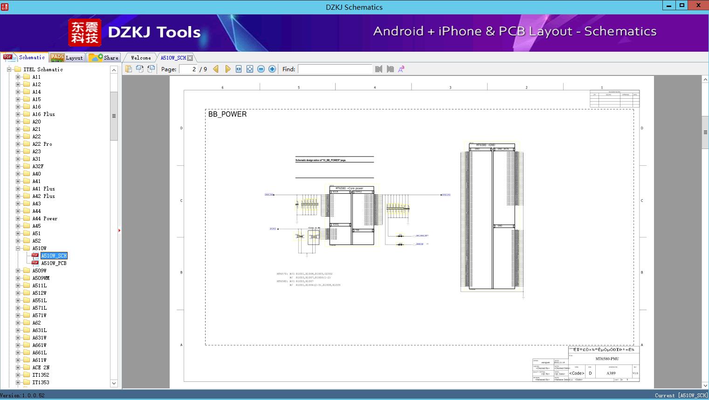709x400 pixels.
Task: Click the find previous icon
Action: [x=379, y=69]
